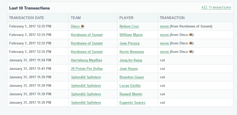Open Brandon Guyer player link
The height and width of the screenshot is (115, 237).
132,77
